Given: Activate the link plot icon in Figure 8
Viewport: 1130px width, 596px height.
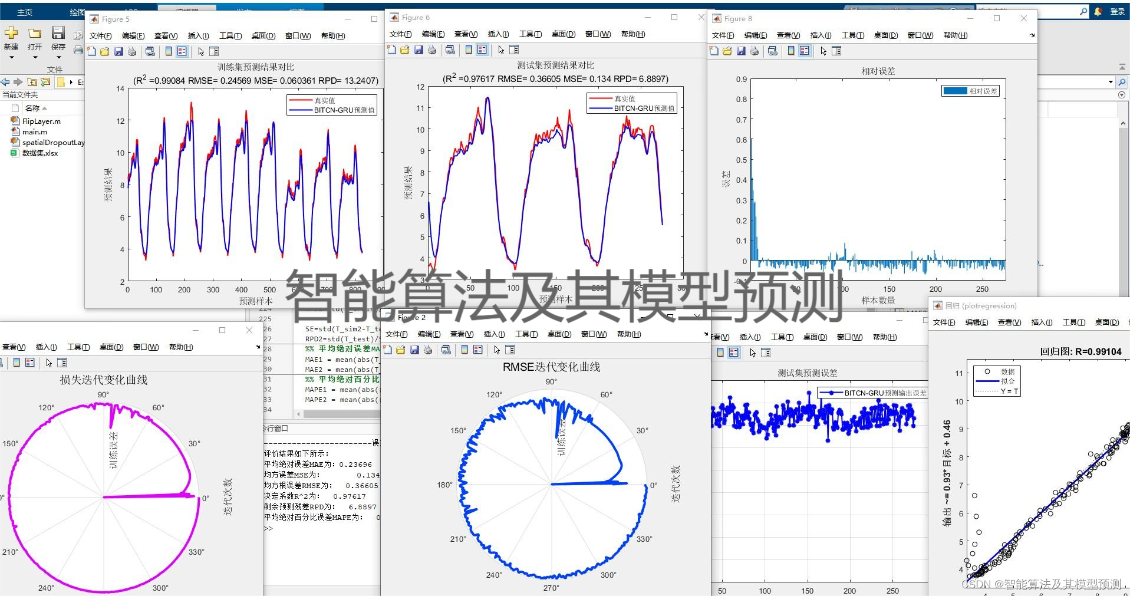Looking at the screenshot, I should 773,51.
